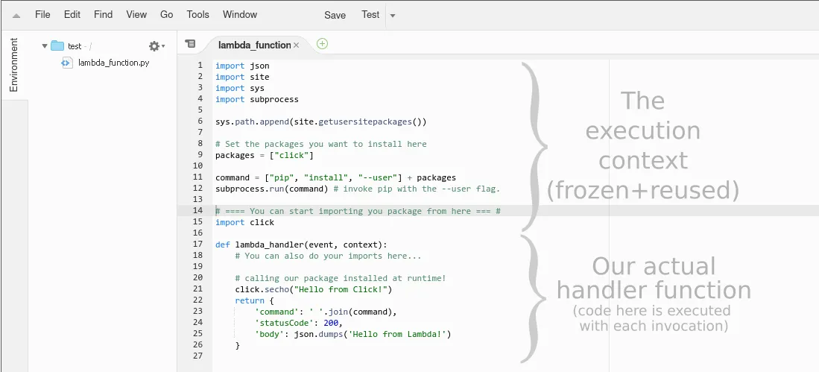
Task: Open the File menu
Action: pos(42,14)
